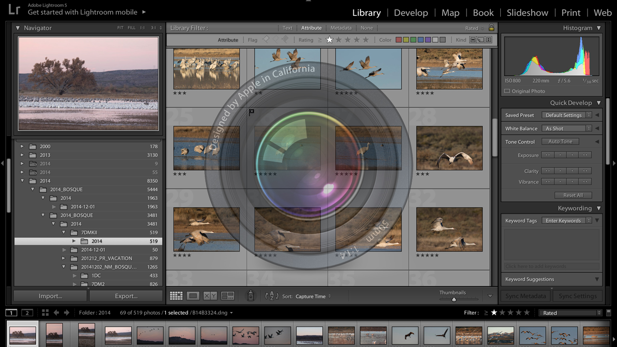Viewport: 617px width, 347px height.
Task: Open the Slideshow module
Action: (527, 13)
